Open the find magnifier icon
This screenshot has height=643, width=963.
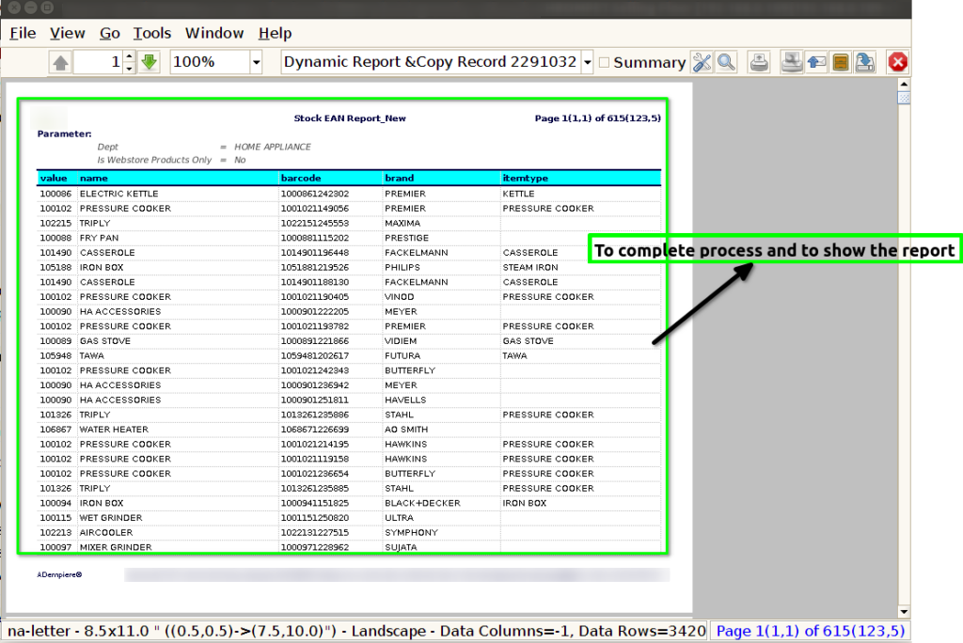(x=727, y=62)
